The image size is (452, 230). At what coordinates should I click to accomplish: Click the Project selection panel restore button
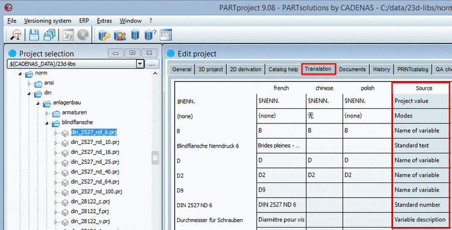[133, 53]
